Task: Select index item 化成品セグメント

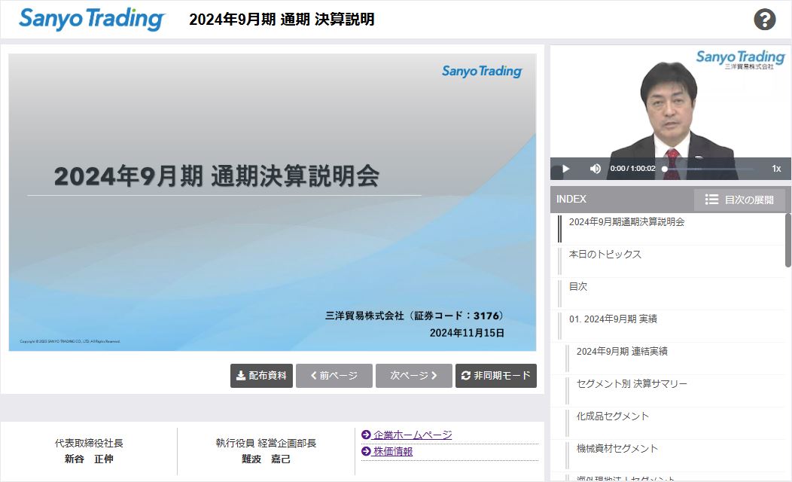Action: [668, 423]
